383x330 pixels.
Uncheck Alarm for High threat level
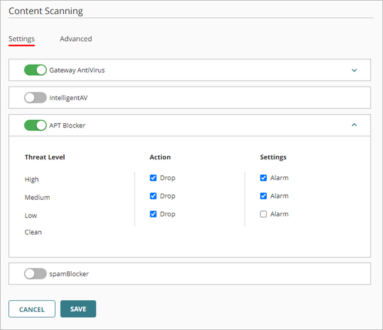coord(264,178)
